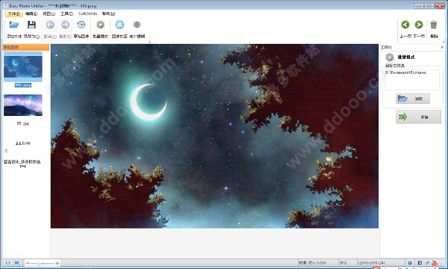The width and height of the screenshot is (448, 269).
Task: Click the zoom slider handle in status bar
Action: (39, 263)
